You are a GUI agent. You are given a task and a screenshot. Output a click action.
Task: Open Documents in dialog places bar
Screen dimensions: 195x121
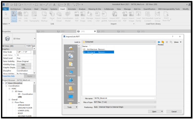70,65
